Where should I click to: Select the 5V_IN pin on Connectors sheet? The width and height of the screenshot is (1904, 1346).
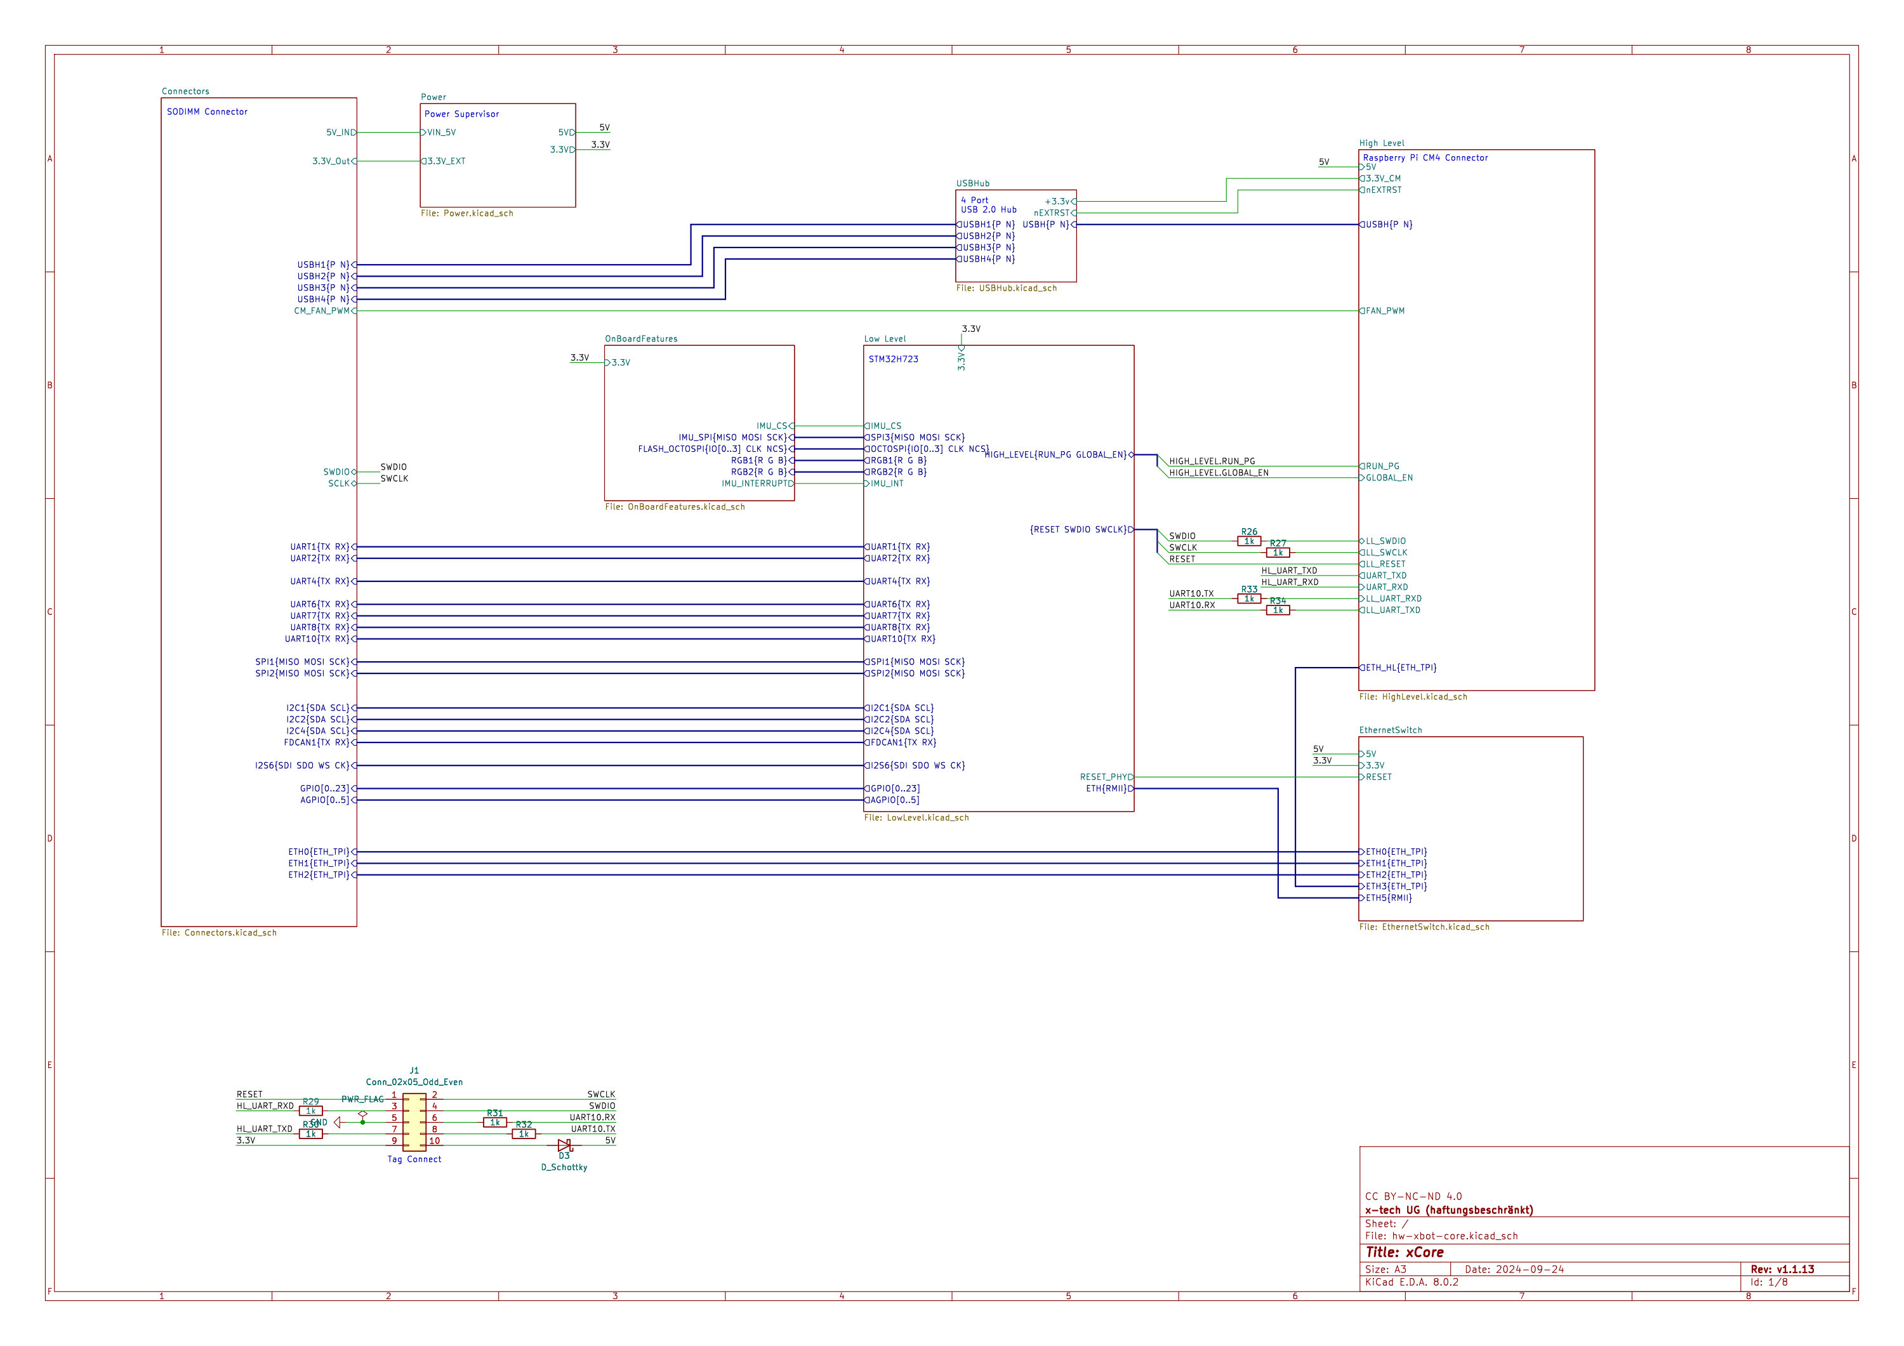click(341, 133)
